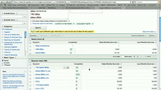This screenshot has width=161, height=90.
Task: Select the All Categories link
Action: point(7,29)
